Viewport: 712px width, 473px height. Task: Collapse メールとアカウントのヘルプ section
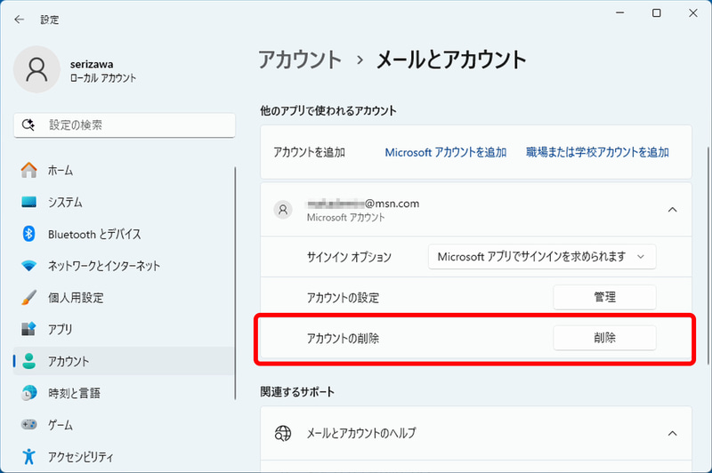click(x=672, y=433)
